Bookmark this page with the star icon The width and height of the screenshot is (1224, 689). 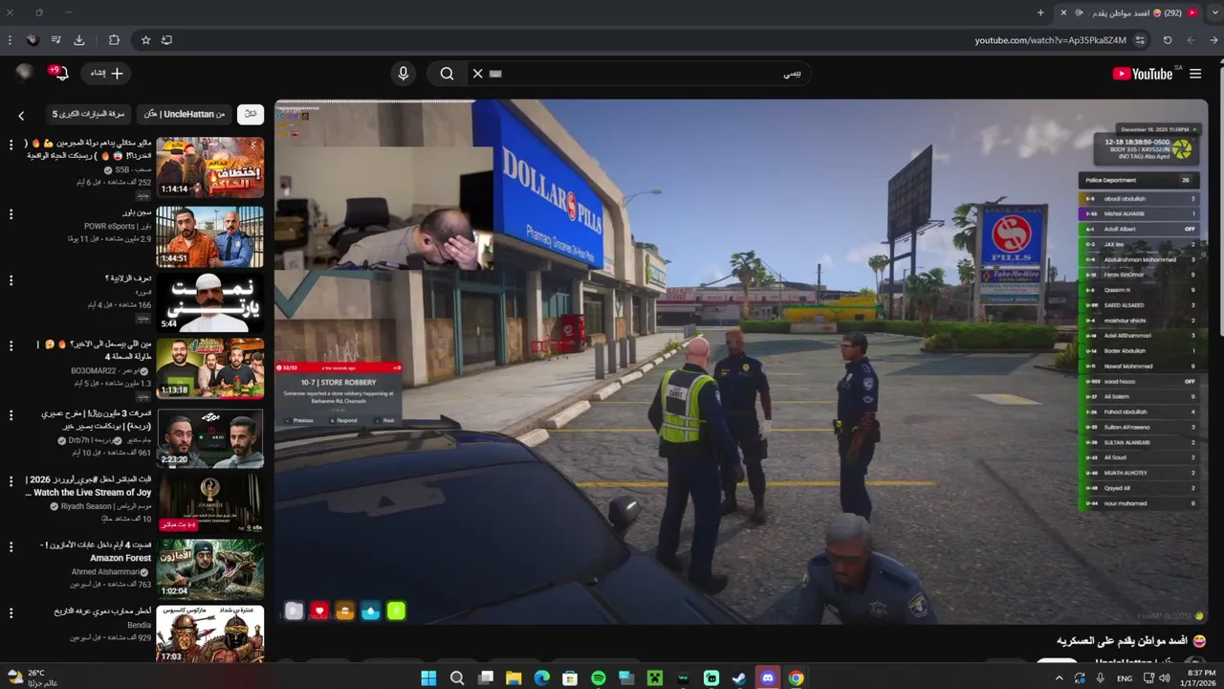click(145, 40)
